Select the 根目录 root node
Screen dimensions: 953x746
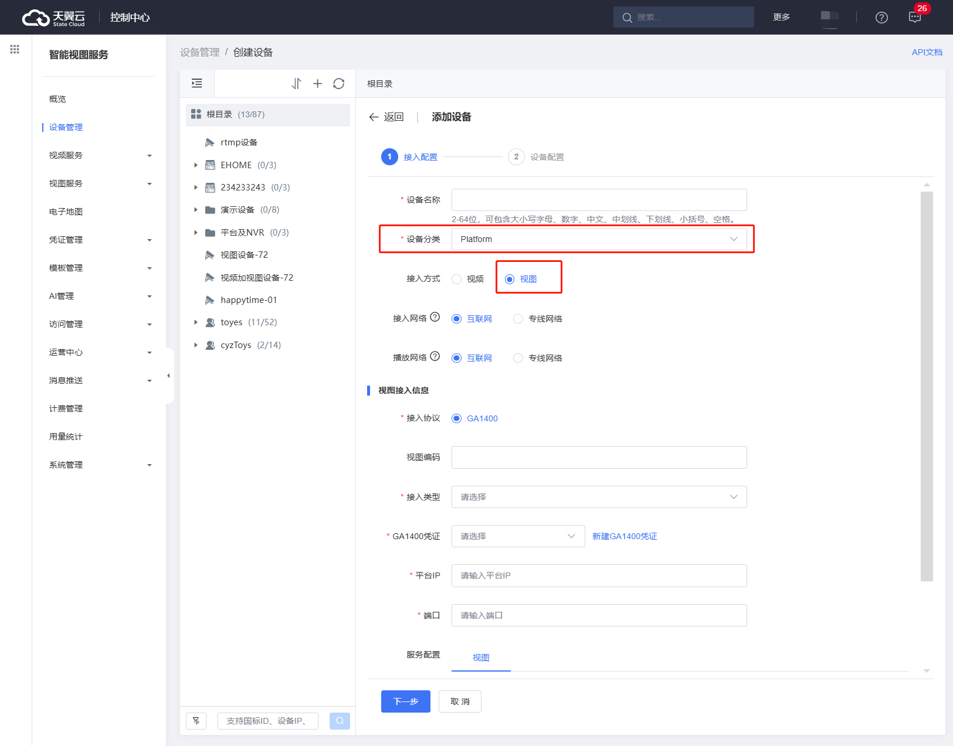(268, 114)
